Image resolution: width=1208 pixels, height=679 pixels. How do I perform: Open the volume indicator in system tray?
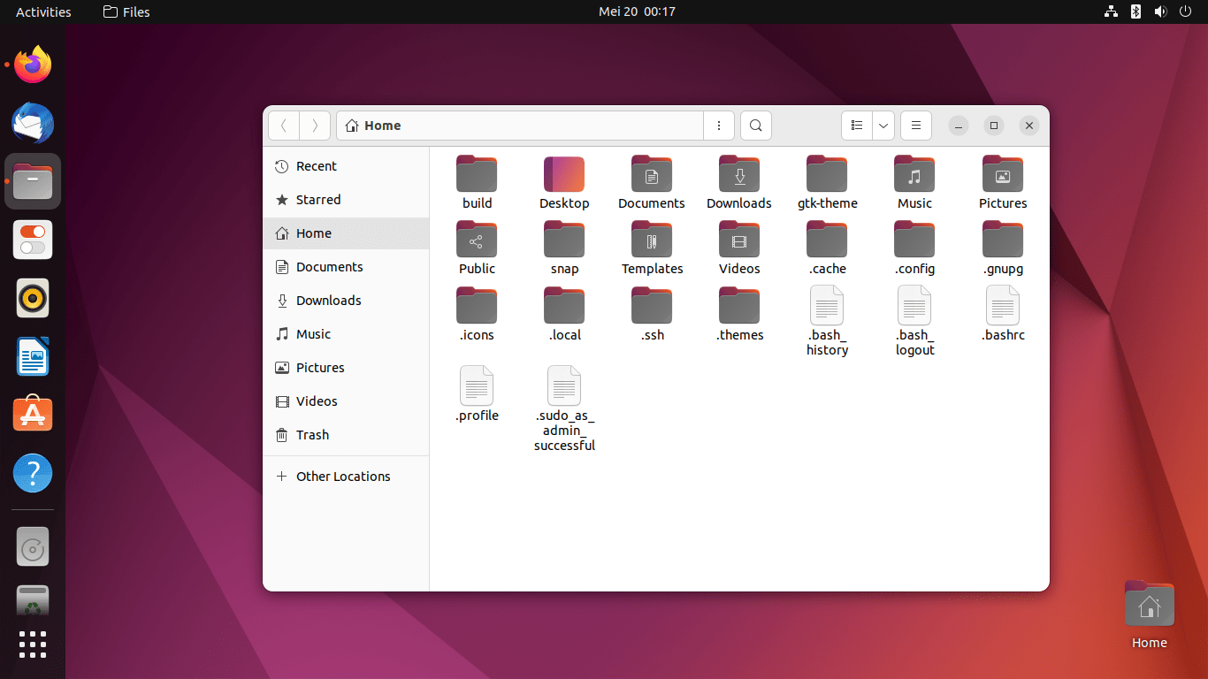coord(1160,11)
